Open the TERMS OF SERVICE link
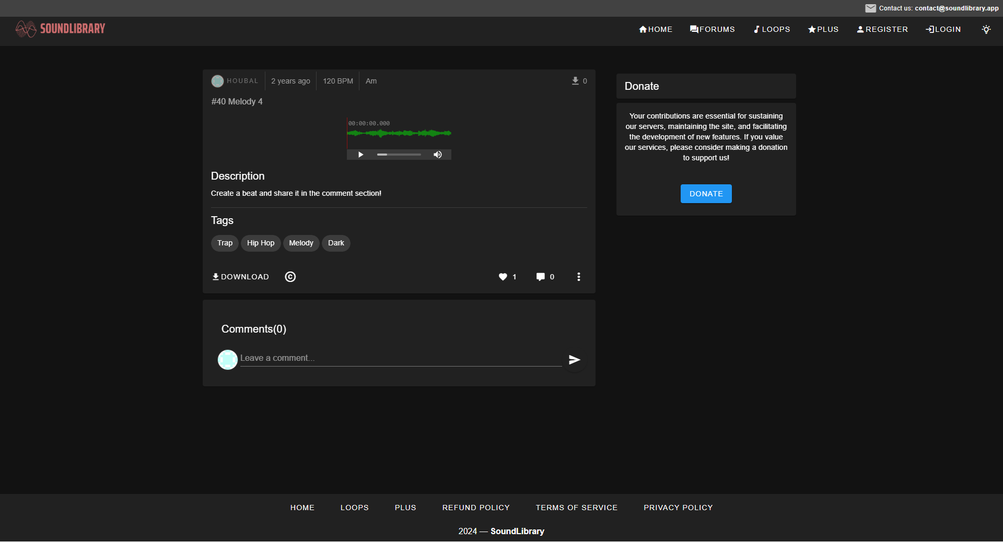Viewport: 1003px width, 542px height. coord(577,508)
